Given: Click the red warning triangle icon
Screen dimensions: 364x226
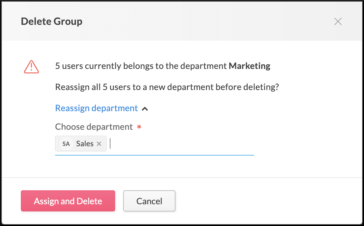Looking at the screenshot, I should [x=31, y=66].
